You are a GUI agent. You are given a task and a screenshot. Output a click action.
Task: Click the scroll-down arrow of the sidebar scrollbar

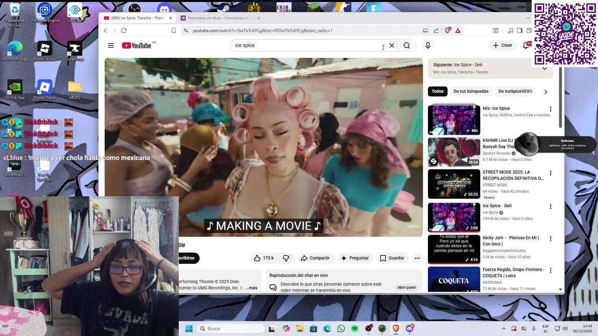[x=561, y=289]
